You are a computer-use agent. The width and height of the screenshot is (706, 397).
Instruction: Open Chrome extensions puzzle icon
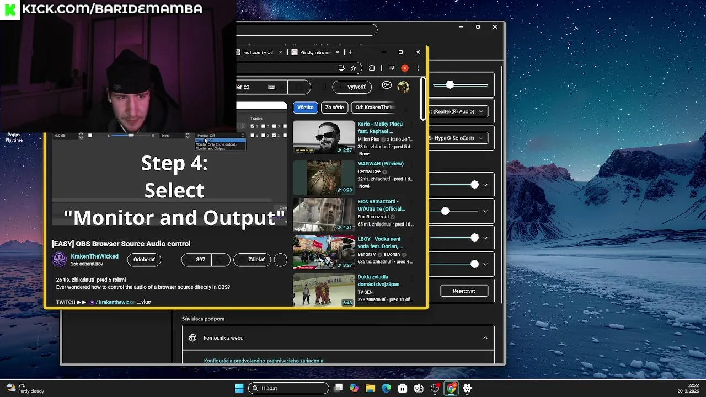[372, 68]
